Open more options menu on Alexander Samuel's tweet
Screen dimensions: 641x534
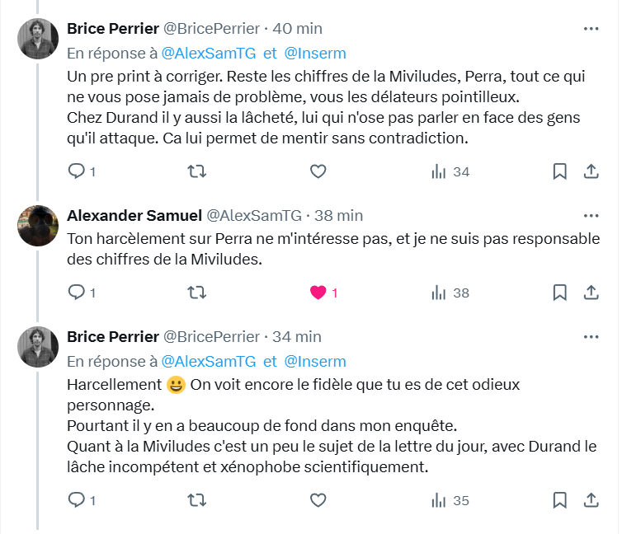[x=591, y=215]
